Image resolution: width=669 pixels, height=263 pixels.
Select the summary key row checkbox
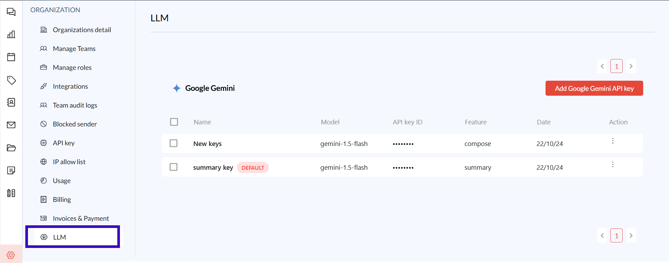[x=173, y=167]
